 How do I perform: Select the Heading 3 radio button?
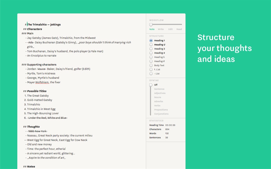(x=151, y=49)
